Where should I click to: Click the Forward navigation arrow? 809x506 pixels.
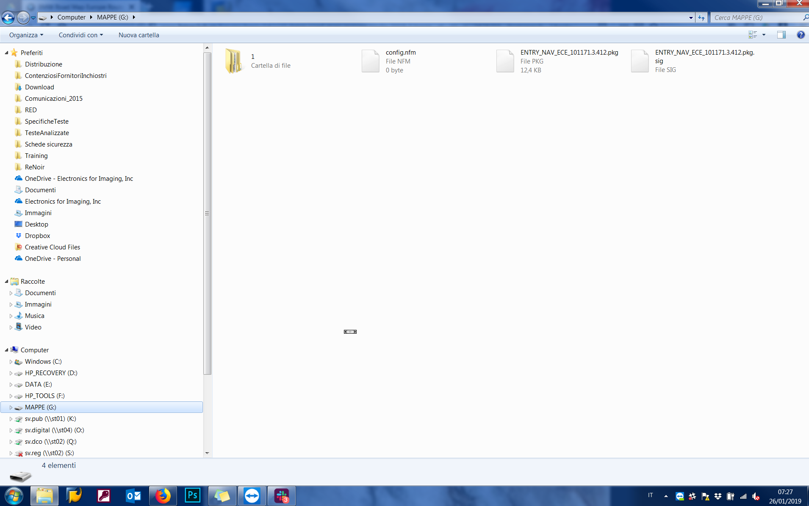[23, 17]
